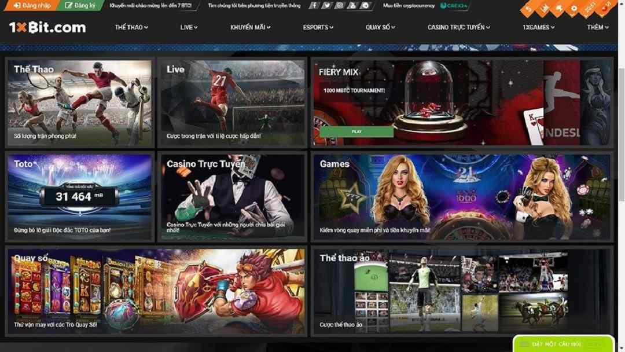Click 'Cược thể thao ảo' caption
This screenshot has width=625, height=352.
pos(341,324)
